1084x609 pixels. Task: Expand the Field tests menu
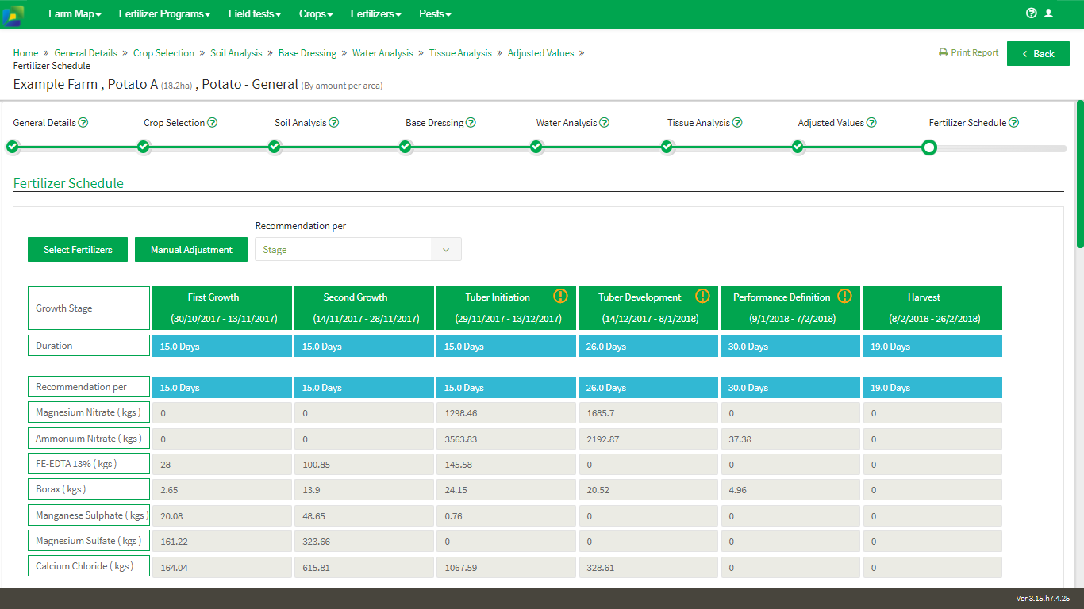point(255,14)
